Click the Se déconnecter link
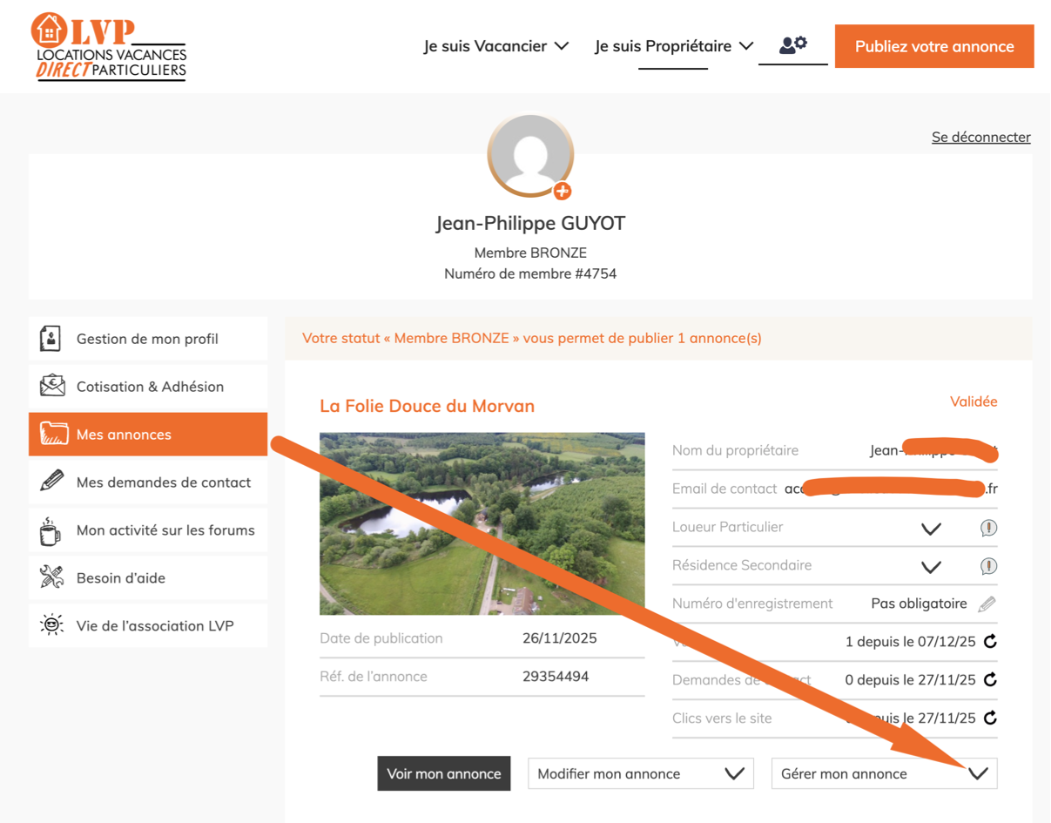Image resolution: width=1051 pixels, height=823 pixels. pyautogui.click(x=980, y=137)
